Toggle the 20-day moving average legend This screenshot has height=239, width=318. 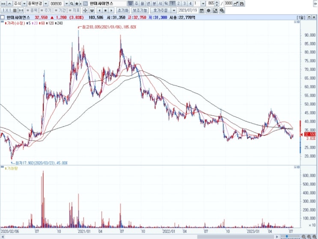(x=35, y=23)
